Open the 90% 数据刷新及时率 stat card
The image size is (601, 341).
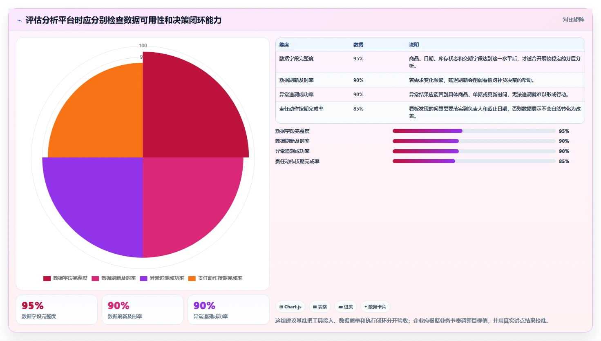click(143, 310)
